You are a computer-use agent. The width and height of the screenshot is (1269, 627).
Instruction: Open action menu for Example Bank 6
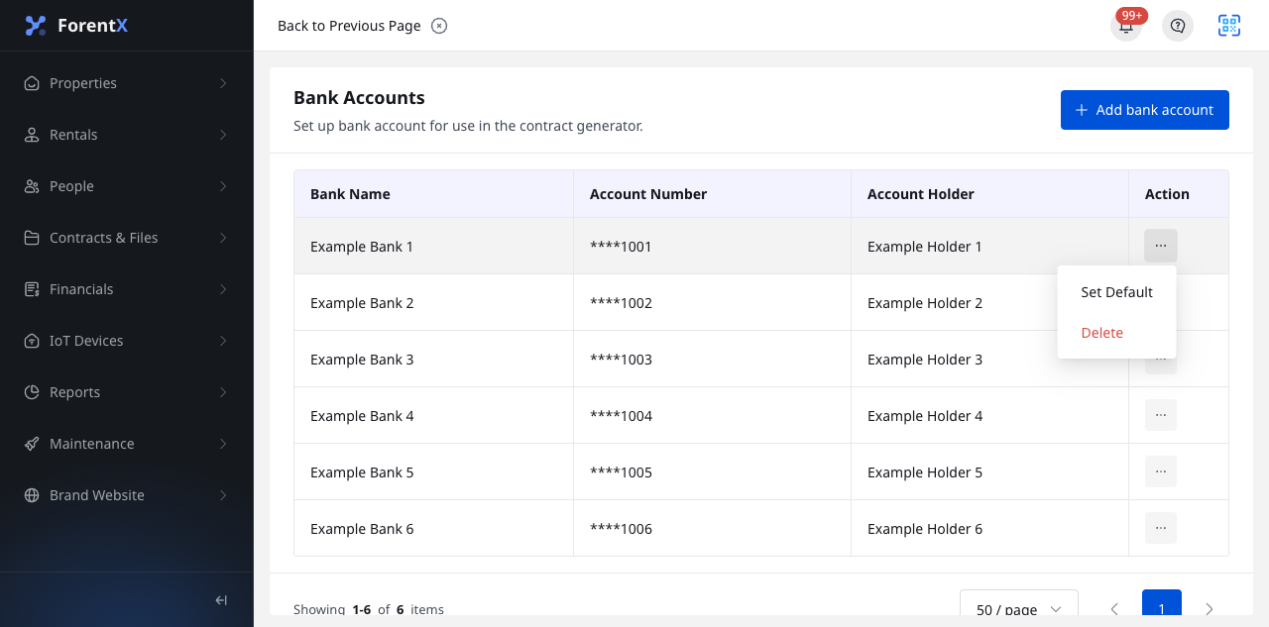tap(1161, 528)
